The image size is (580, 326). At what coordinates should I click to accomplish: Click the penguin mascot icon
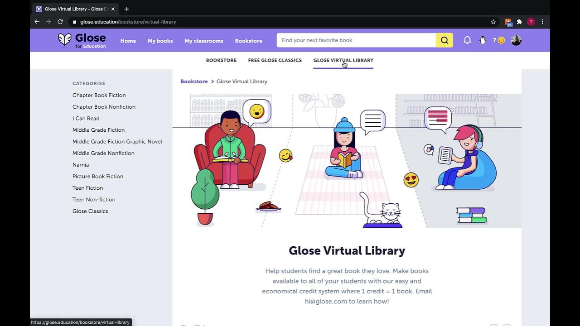coord(483,40)
